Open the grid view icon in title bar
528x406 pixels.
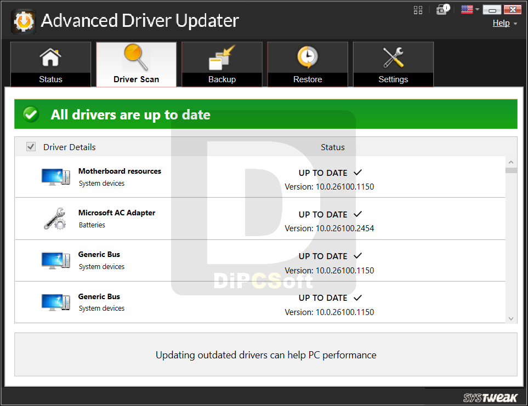pyautogui.click(x=418, y=10)
